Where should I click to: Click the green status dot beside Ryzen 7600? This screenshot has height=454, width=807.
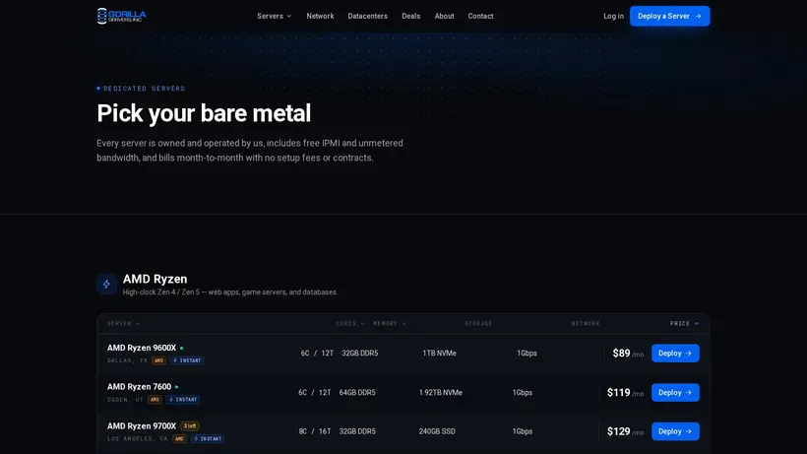click(176, 387)
